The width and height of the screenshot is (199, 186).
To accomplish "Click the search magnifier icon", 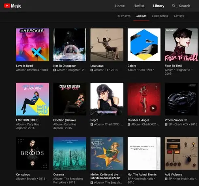I will point(173,6).
